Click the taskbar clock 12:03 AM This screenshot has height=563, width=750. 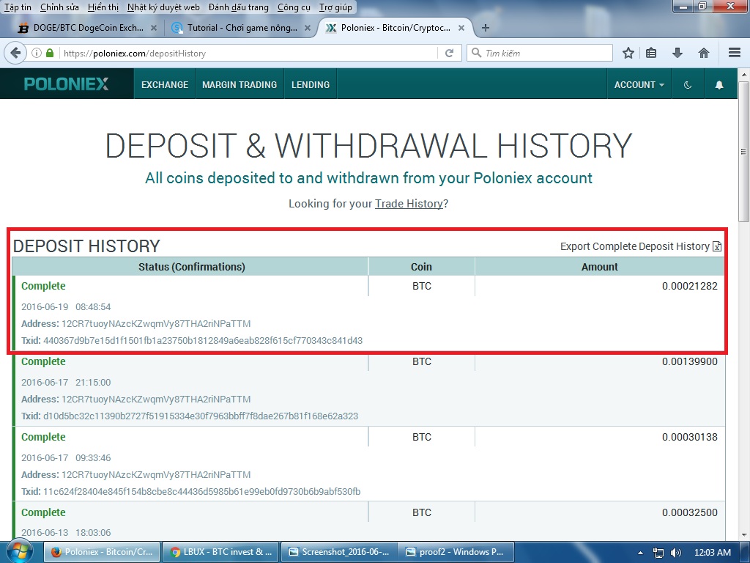click(712, 553)
